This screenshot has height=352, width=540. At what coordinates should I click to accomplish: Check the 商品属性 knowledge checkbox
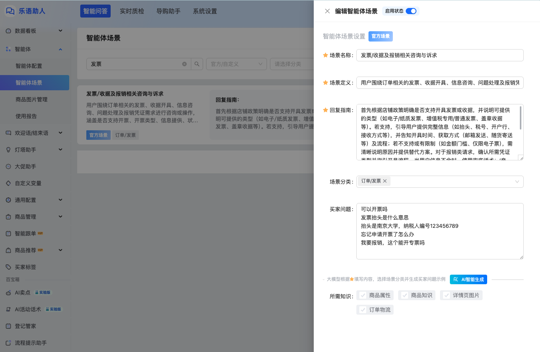[363, 295]
